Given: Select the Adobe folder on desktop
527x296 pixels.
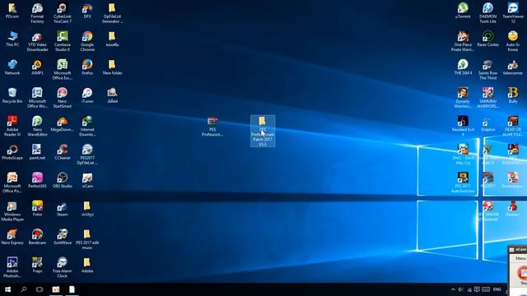Looking at the screenshot, I should [87, 265].
